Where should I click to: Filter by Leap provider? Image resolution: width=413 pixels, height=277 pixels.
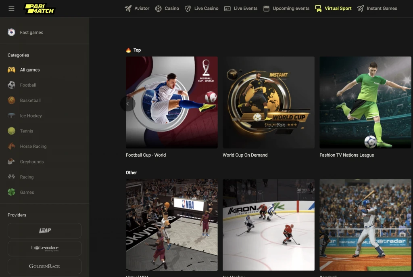point(44,231)
